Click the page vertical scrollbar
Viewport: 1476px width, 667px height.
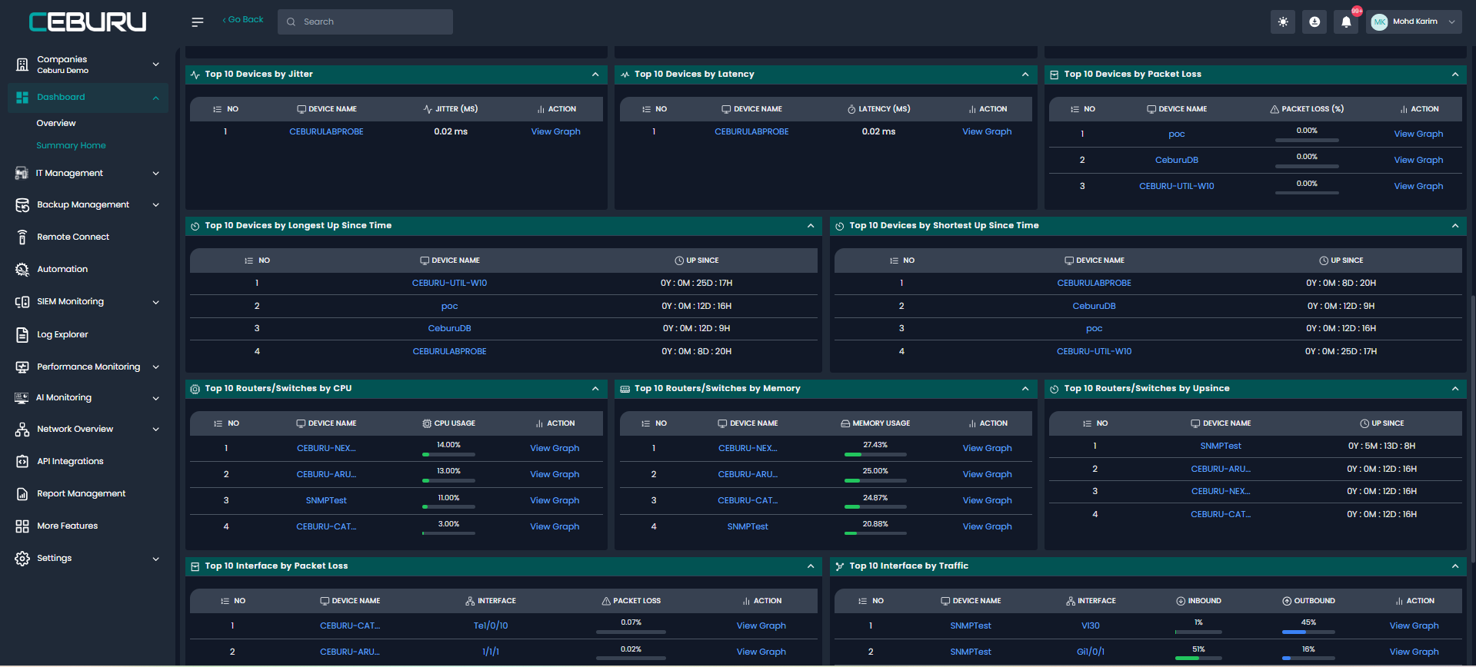click(x=1473, y=430)
